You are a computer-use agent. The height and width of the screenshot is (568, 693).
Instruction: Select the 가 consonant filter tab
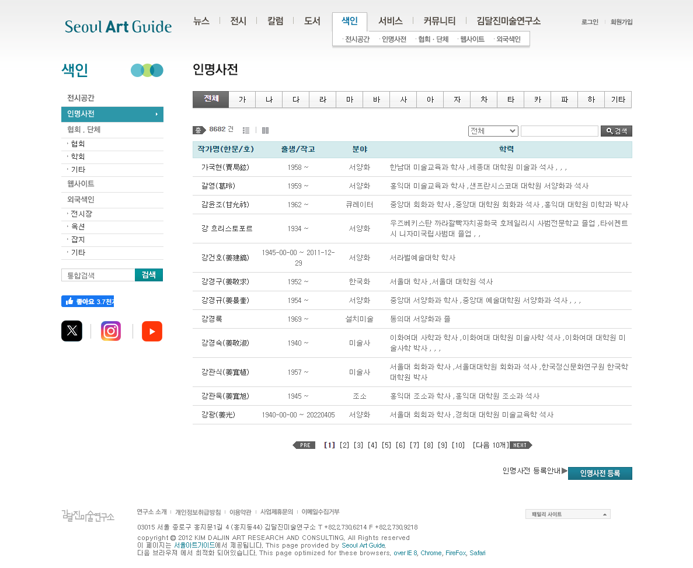[242, 100]
